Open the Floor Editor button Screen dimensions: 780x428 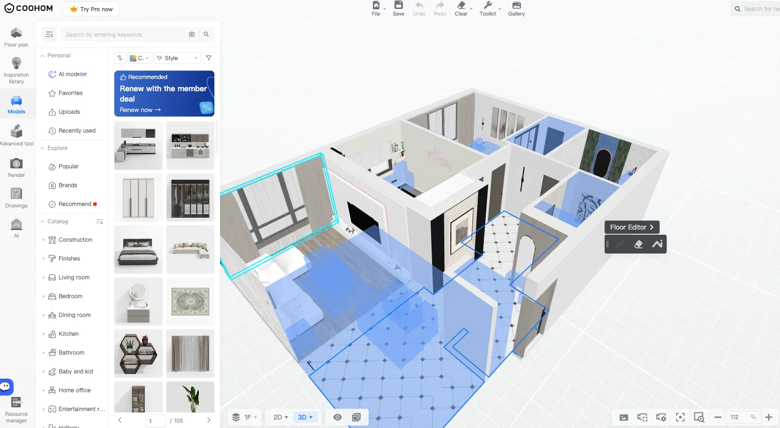pyautogui.click(x=632, y=227)
